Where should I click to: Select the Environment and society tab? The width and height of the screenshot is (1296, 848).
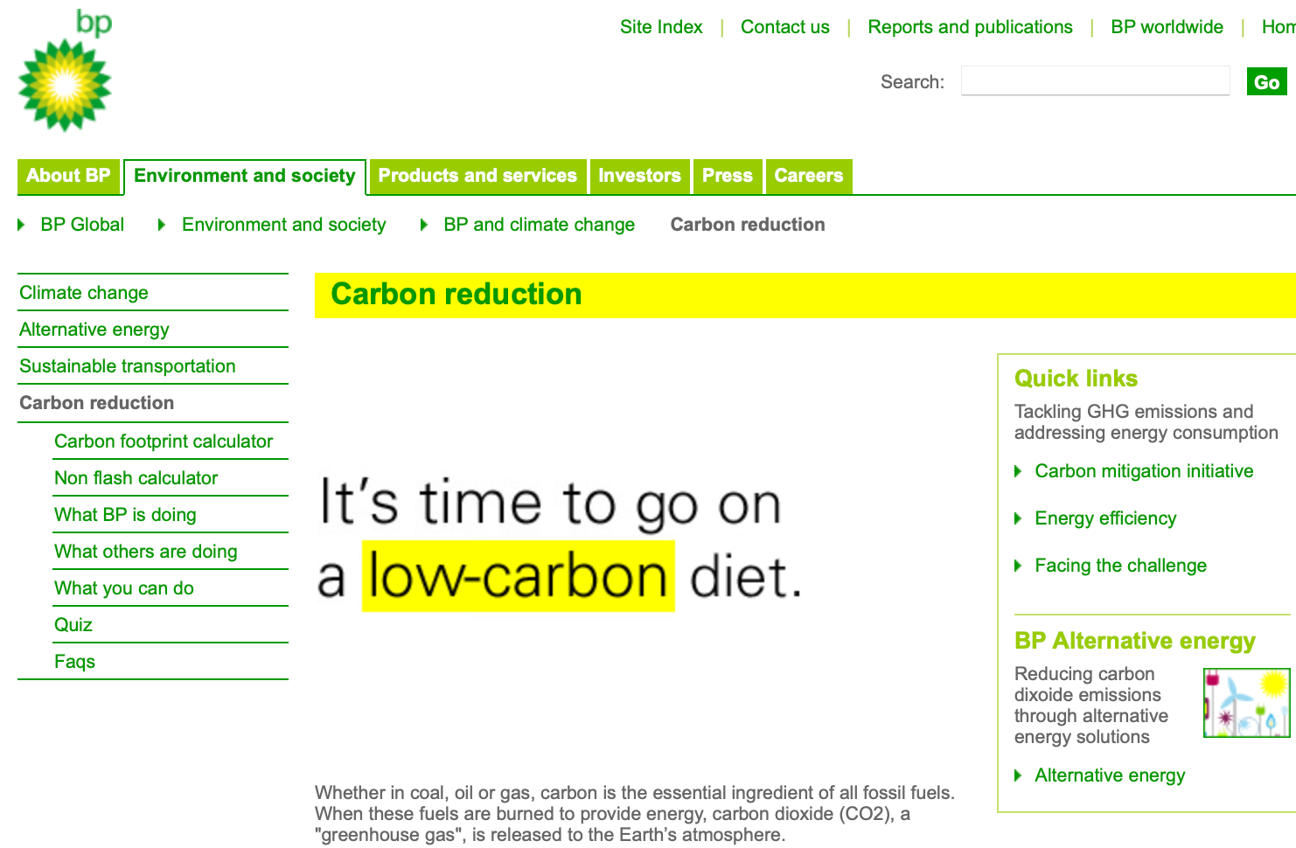245,177
